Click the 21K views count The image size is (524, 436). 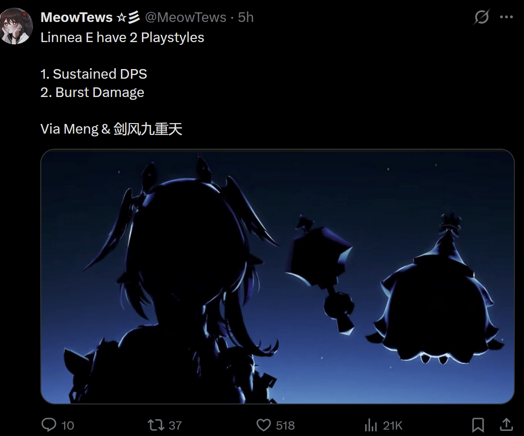[393, 425]
